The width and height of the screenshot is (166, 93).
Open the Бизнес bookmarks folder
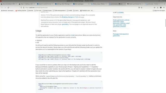coord(30,11)
